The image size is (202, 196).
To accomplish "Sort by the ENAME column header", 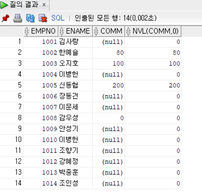I will click(75, 31).
